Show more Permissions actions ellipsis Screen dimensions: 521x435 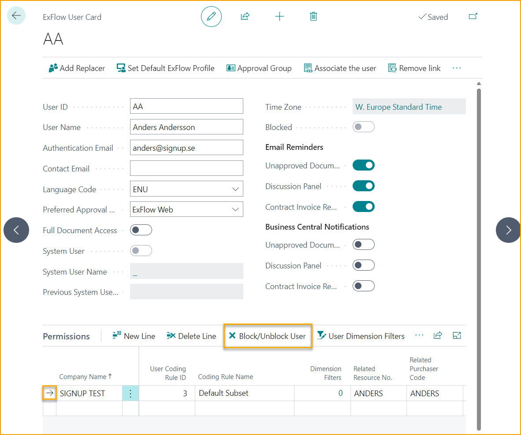[x=419, y=335]
